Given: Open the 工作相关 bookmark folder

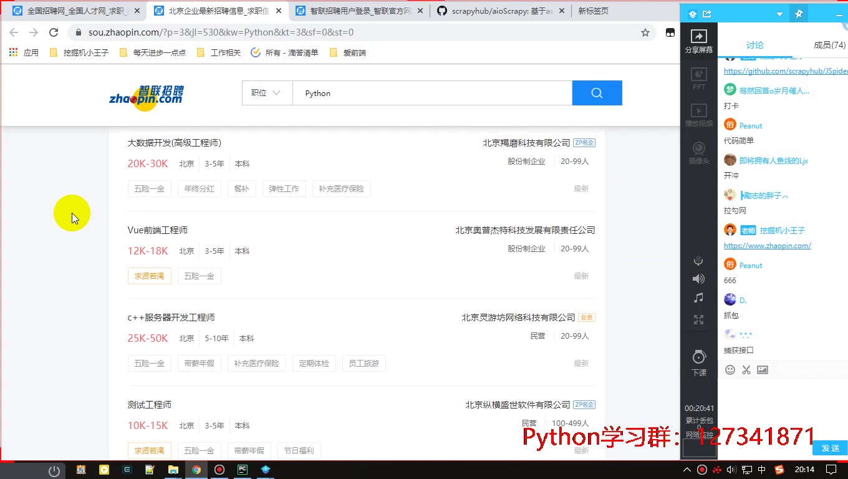Looking at the screenshot, I should pos(219,52).
